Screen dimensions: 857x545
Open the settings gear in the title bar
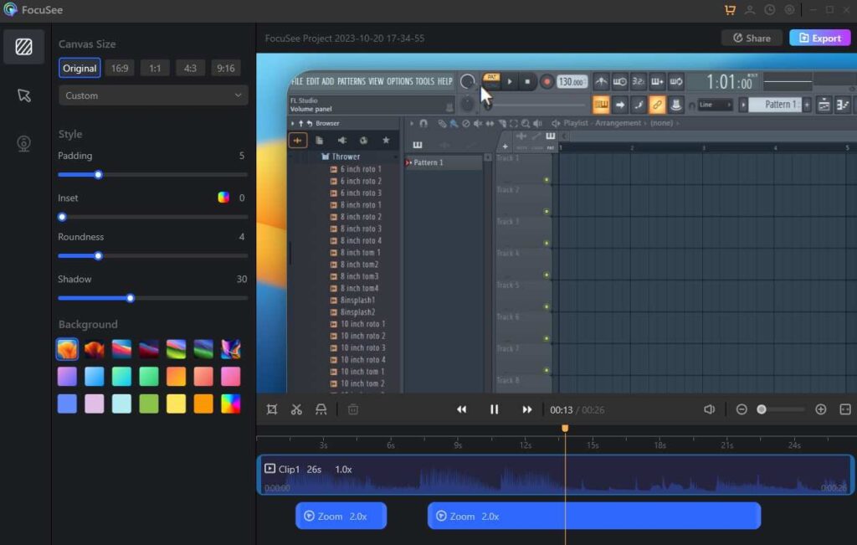tap(789, 10)
